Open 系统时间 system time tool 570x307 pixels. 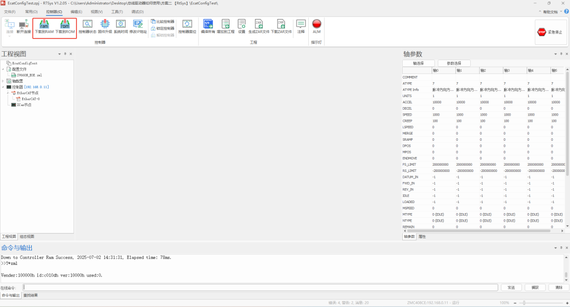(x=121, y=27)
